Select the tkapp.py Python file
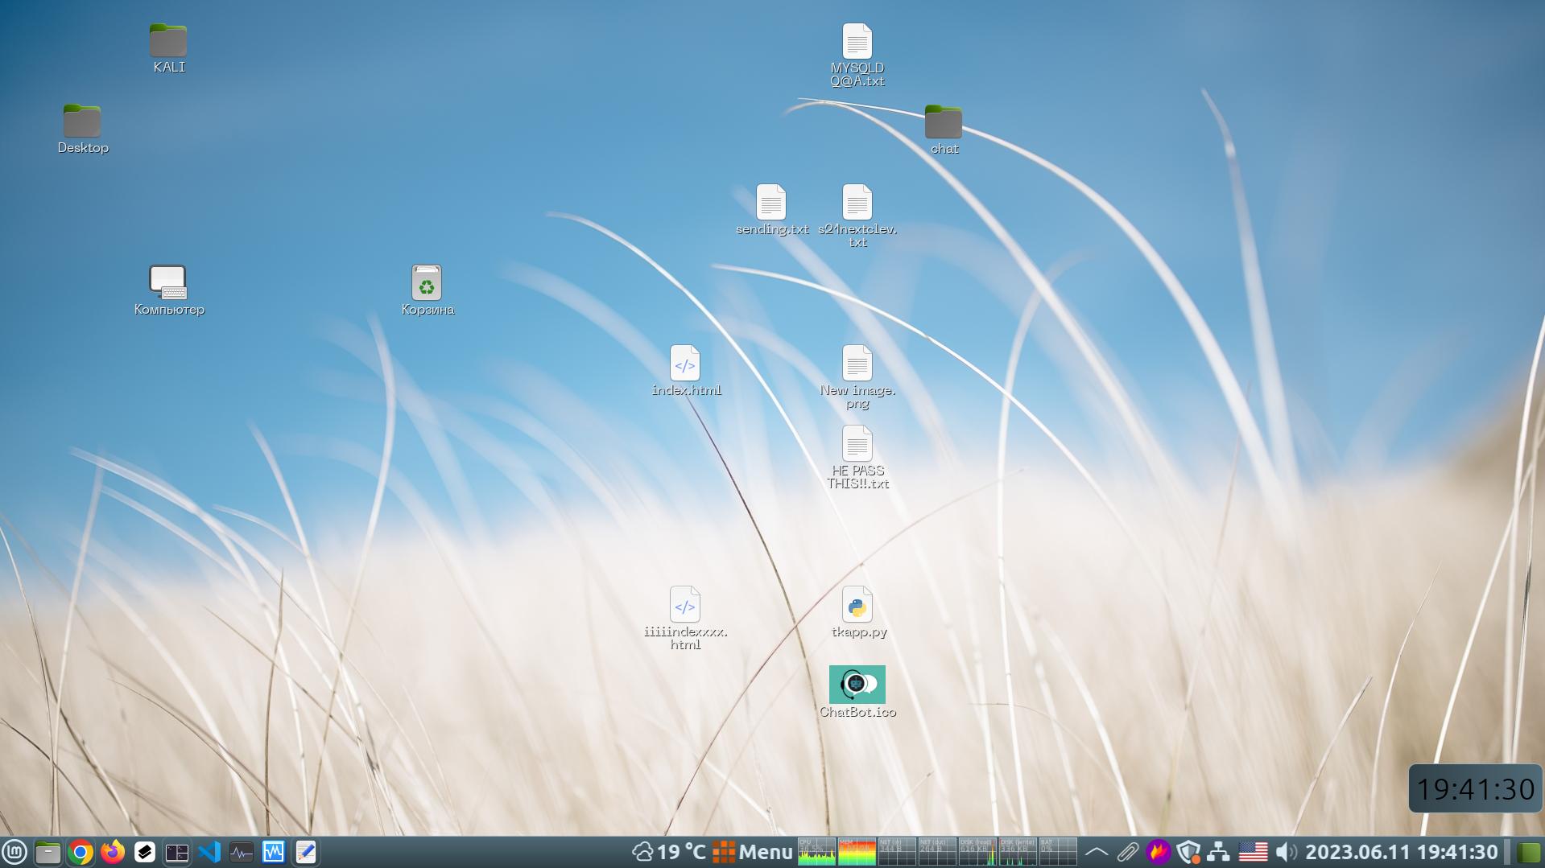The width and height of the screenshot is (1545, 868). pos(858,612)
